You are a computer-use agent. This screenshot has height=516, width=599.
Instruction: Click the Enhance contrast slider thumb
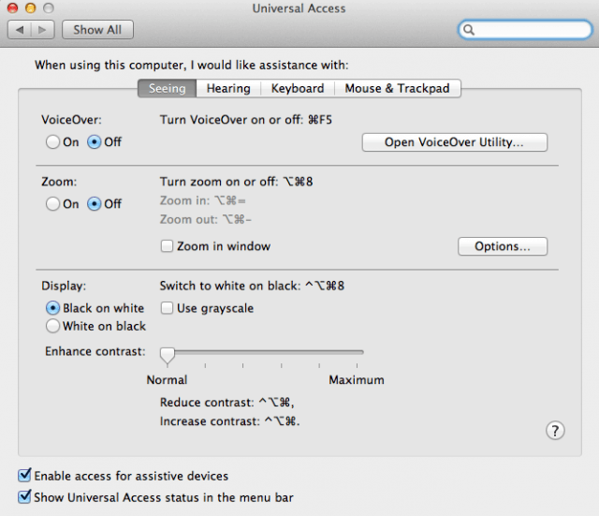pos(168,356)
